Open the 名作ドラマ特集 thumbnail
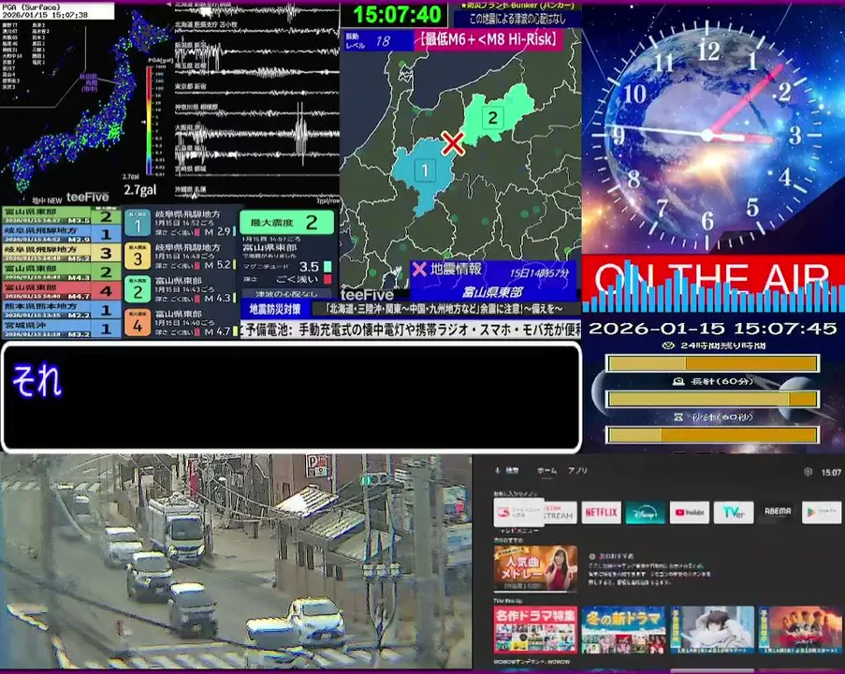 click(x=535, y=630)
